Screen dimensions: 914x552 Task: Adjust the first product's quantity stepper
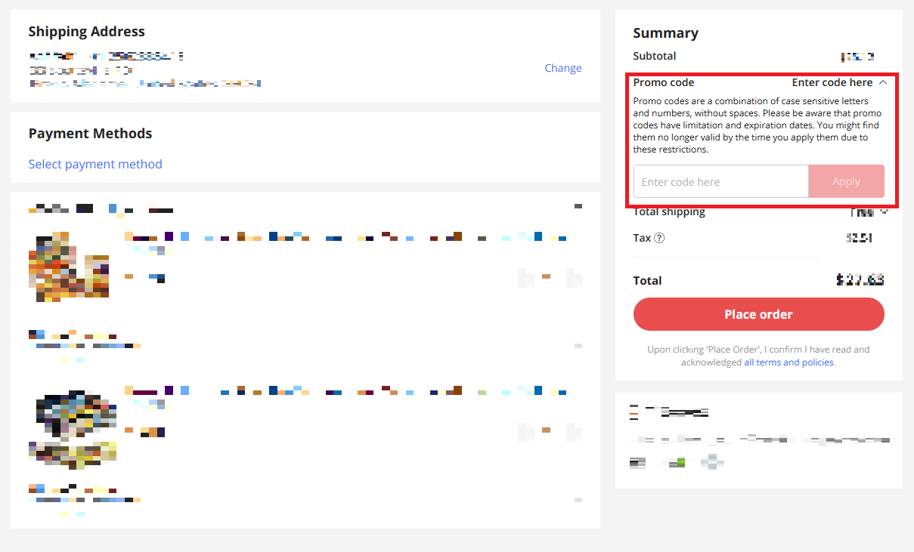click(550, 278)
